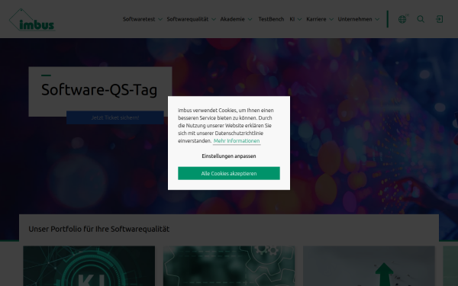Open the Akademie menu item
458x286 pixels.
pyautogui.click(x=232, y=19)
